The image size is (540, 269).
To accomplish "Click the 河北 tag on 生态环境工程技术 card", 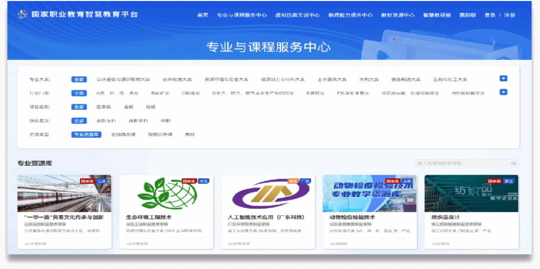I will click(203, 181).
